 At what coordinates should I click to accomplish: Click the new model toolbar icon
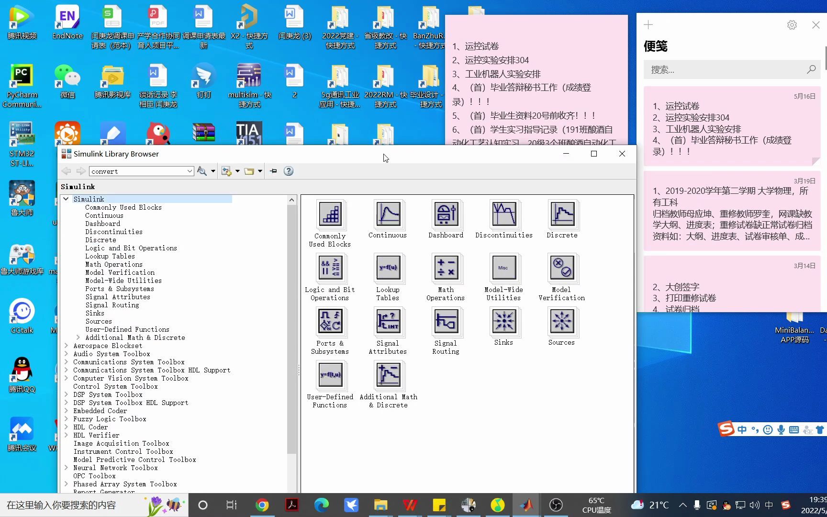226,171
